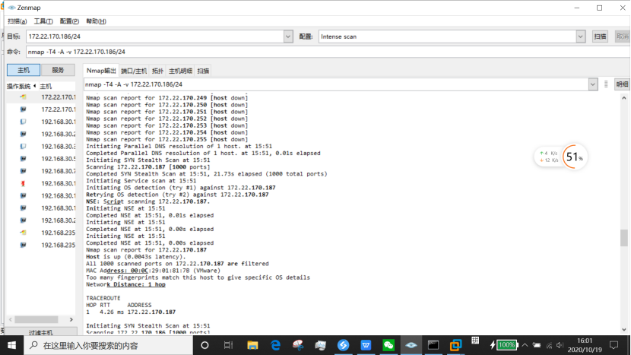
Task: Click the OS icon beside host 192.168.30.5
Action: click(x=23, y=159)
